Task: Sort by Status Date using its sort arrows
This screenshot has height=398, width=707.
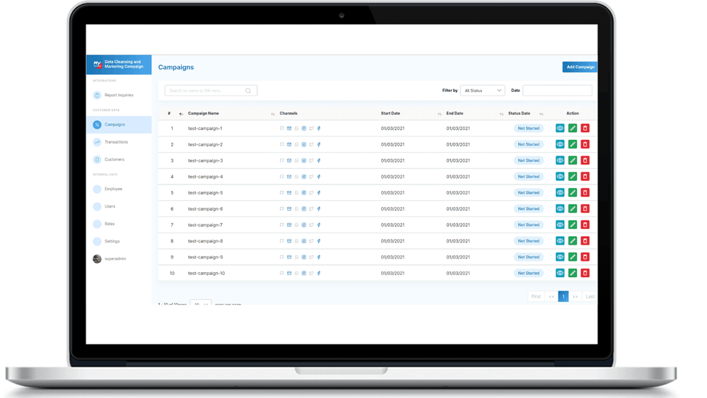Action: (x=541, y=114)
